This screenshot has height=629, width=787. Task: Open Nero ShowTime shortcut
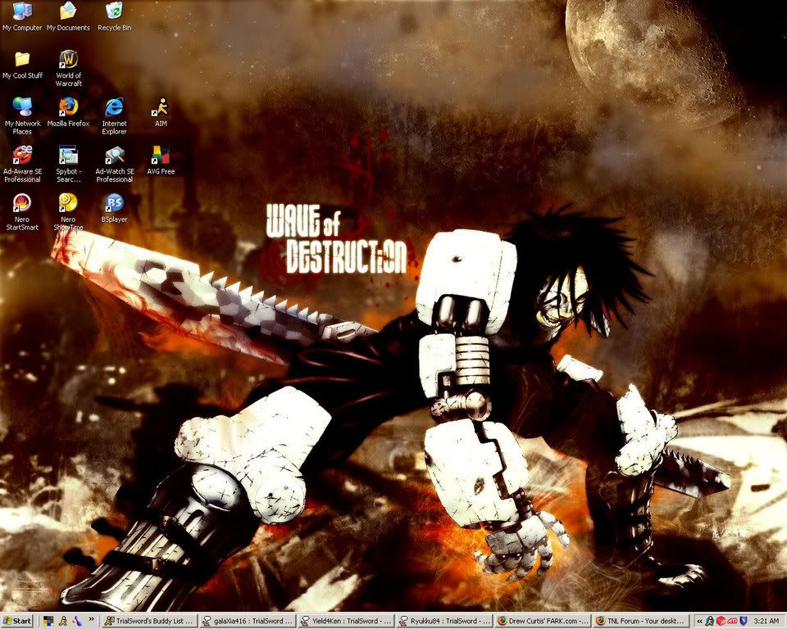click(68, 211)
